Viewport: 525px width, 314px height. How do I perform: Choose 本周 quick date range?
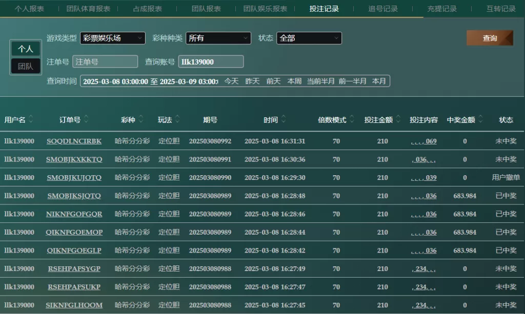(295, 81)
